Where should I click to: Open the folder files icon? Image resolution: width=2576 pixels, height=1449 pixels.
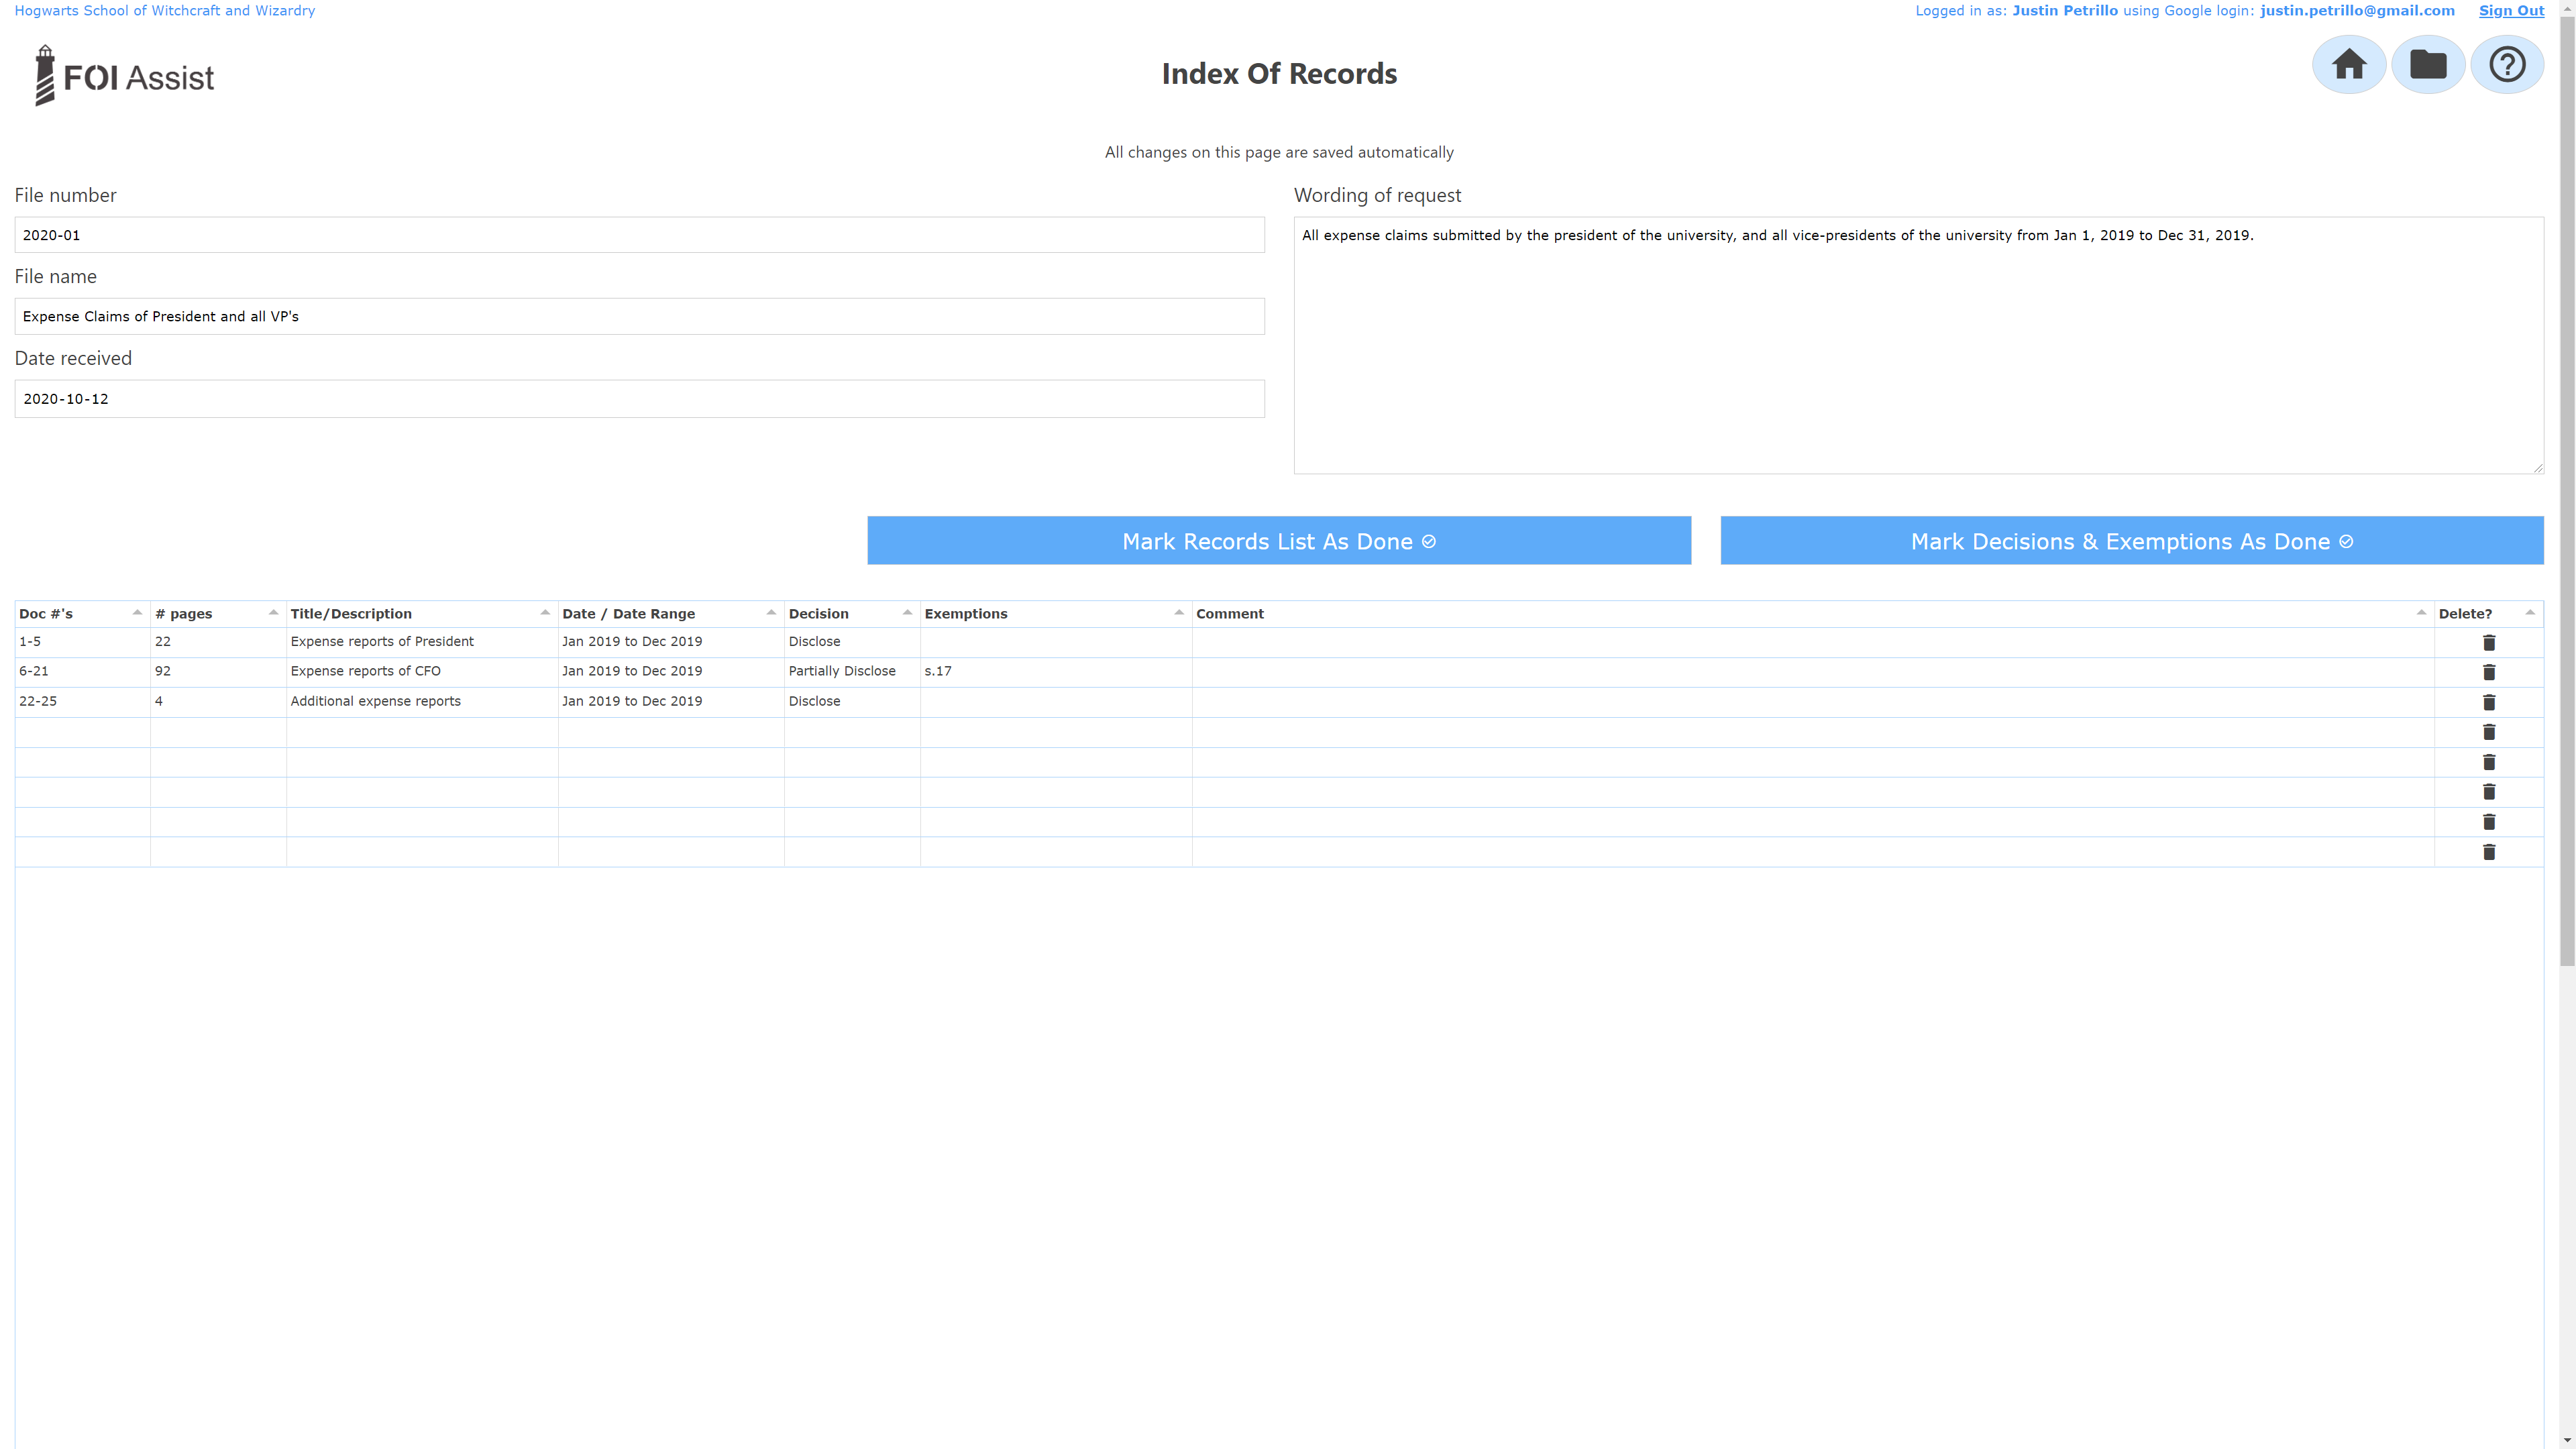[2427, 65]
